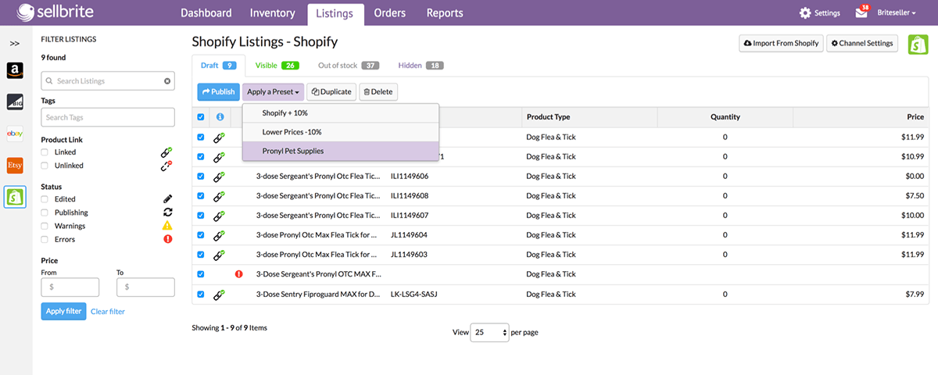Click link icon on JL1149604 row

tap(220, 235)
